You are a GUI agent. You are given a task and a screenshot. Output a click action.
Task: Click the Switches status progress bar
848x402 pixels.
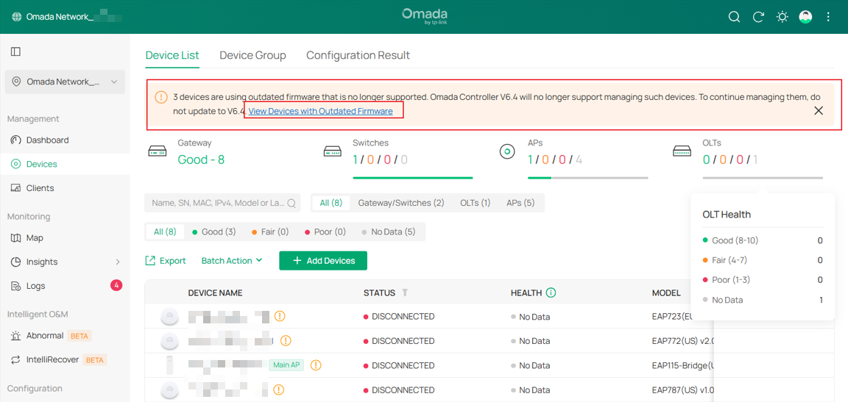pyautogui.click(x=413, y=178)
